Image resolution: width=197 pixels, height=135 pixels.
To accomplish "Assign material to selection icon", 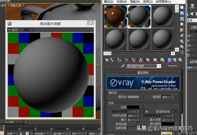I will coord(119,60).
